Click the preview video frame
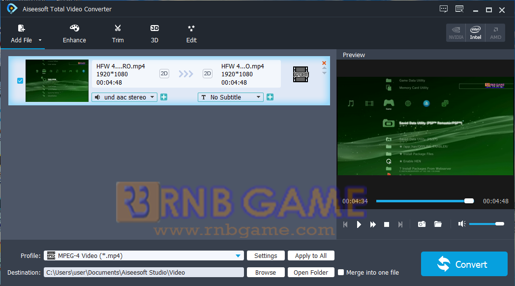This screenshot has height=286, width=515. 425,126
